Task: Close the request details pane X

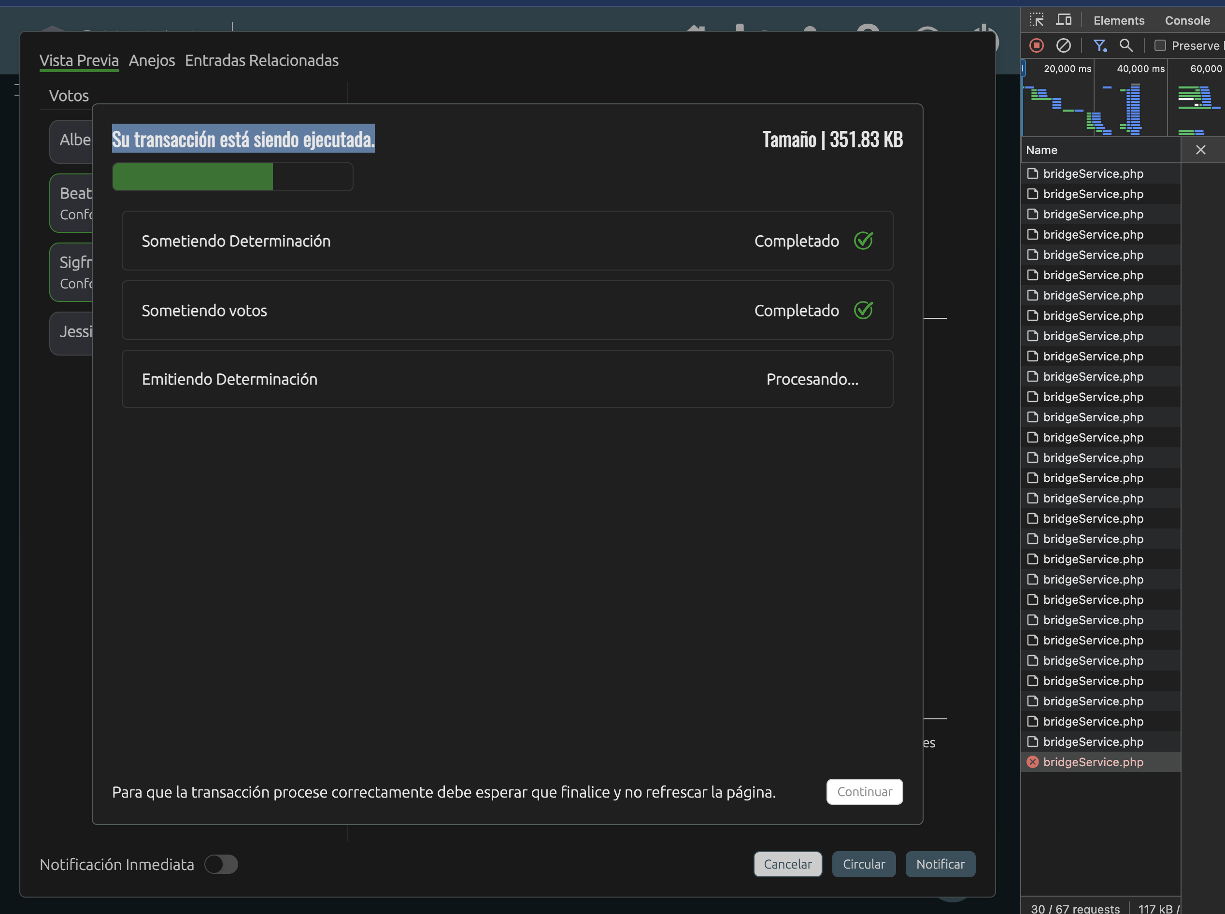Action: (x=1200, y=150)
